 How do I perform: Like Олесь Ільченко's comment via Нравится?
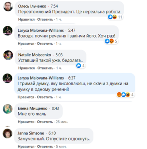[x=26, y=19]
